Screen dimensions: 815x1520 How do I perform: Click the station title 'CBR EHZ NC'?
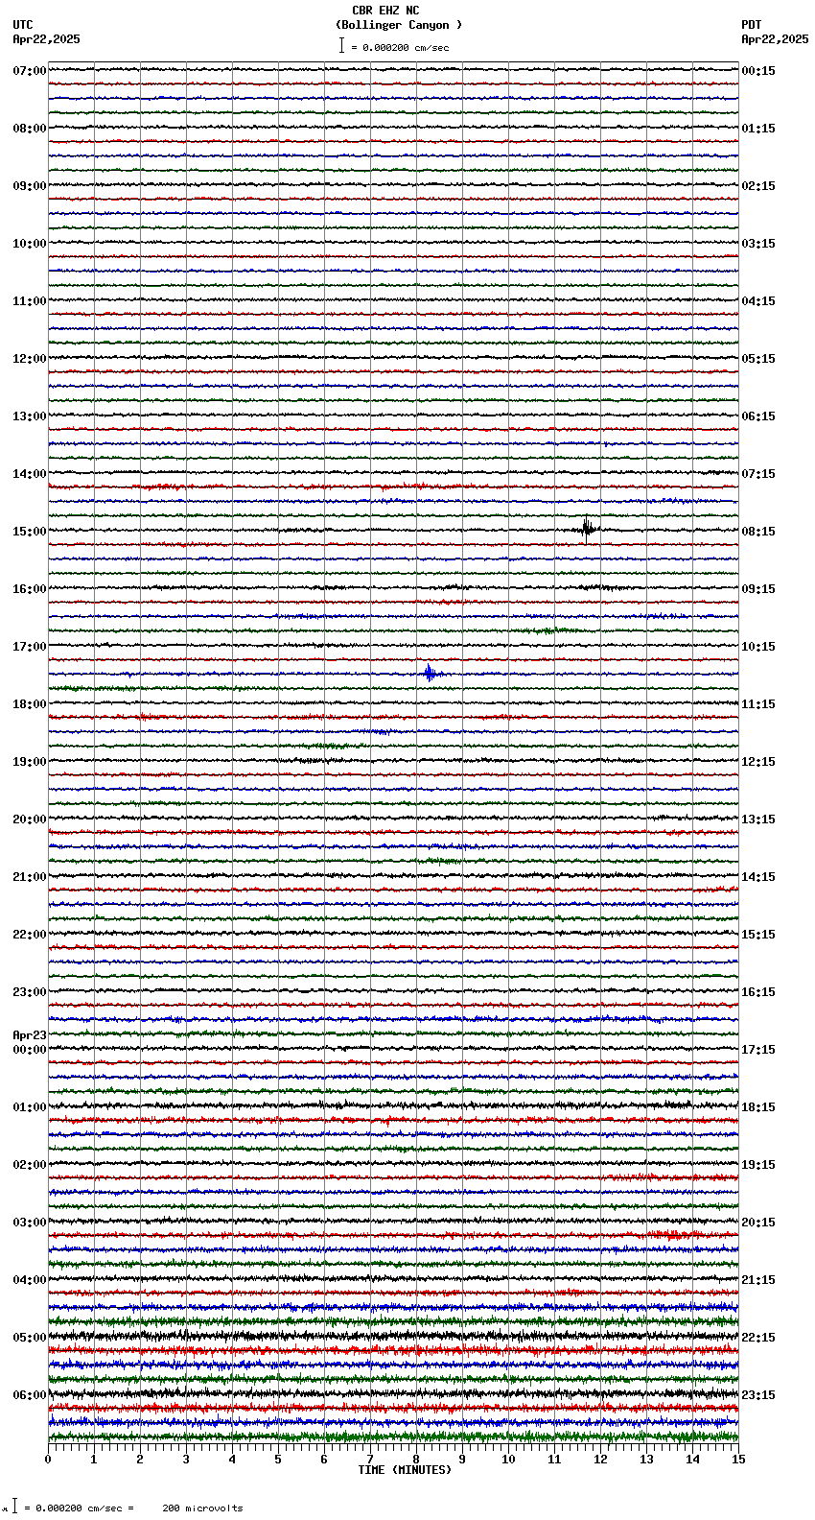point(385,11)
